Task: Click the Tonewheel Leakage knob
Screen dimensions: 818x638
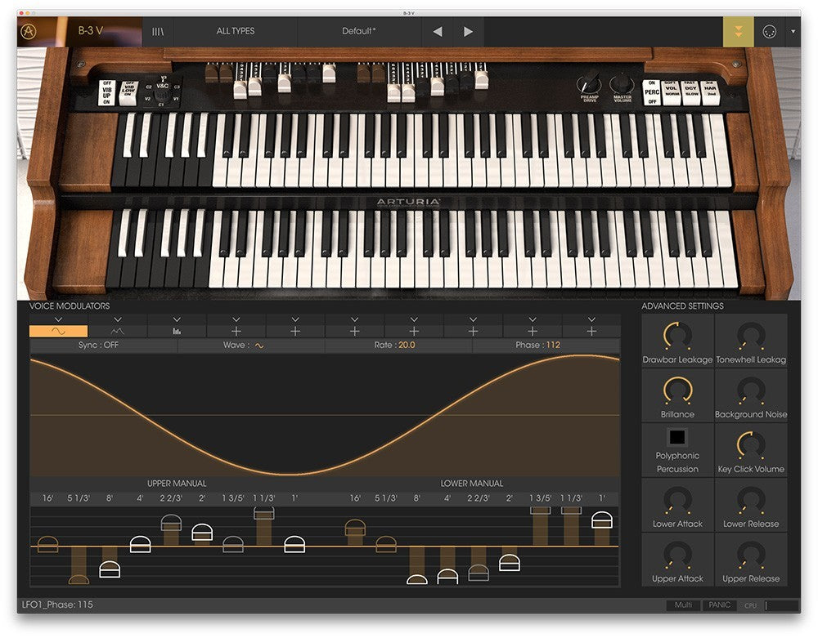Action: click(751, 336)
